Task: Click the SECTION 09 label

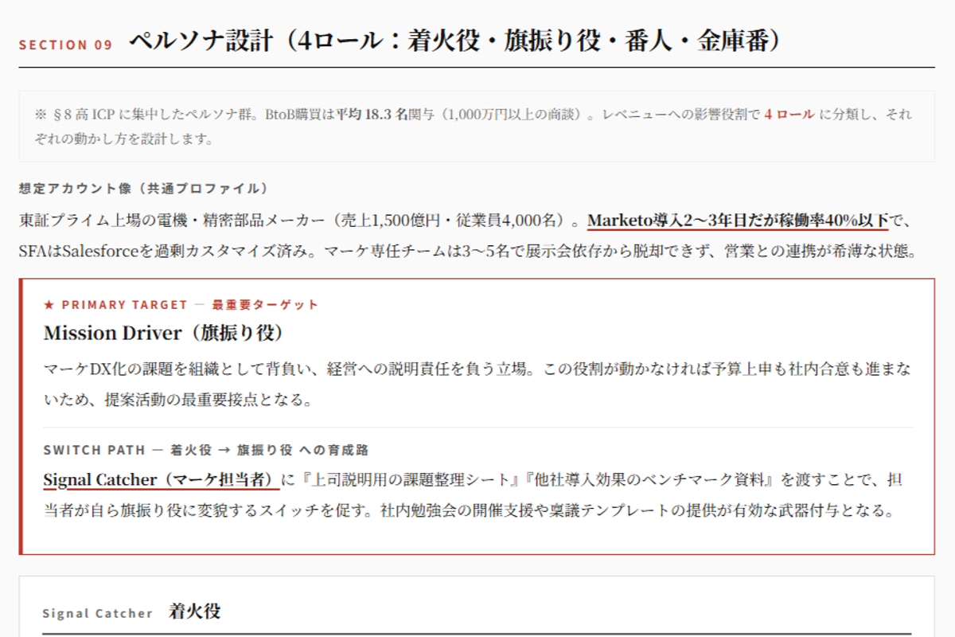Action: (x=66, y=45)
